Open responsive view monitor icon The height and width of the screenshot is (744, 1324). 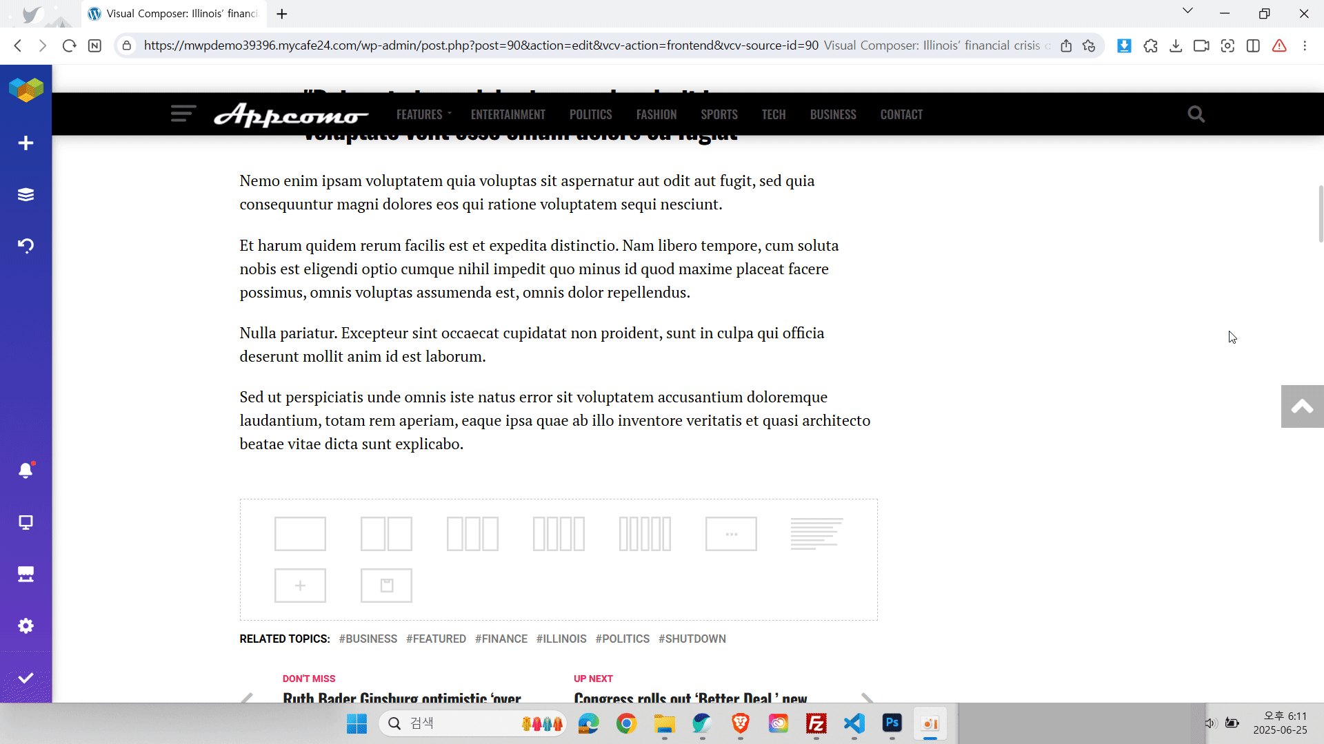pos(26,523)
